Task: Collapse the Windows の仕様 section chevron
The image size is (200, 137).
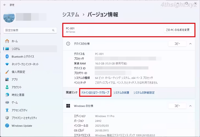Action: (x=190, y=106)
